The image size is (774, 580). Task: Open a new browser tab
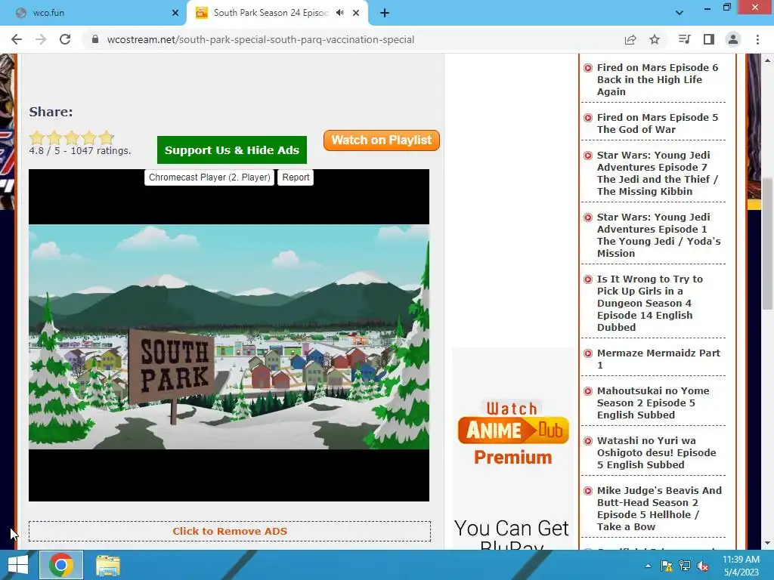click(385, 13)
